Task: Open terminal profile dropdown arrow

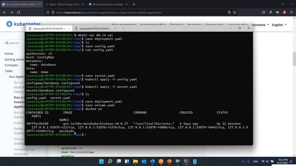Action: tap(129, 29)
